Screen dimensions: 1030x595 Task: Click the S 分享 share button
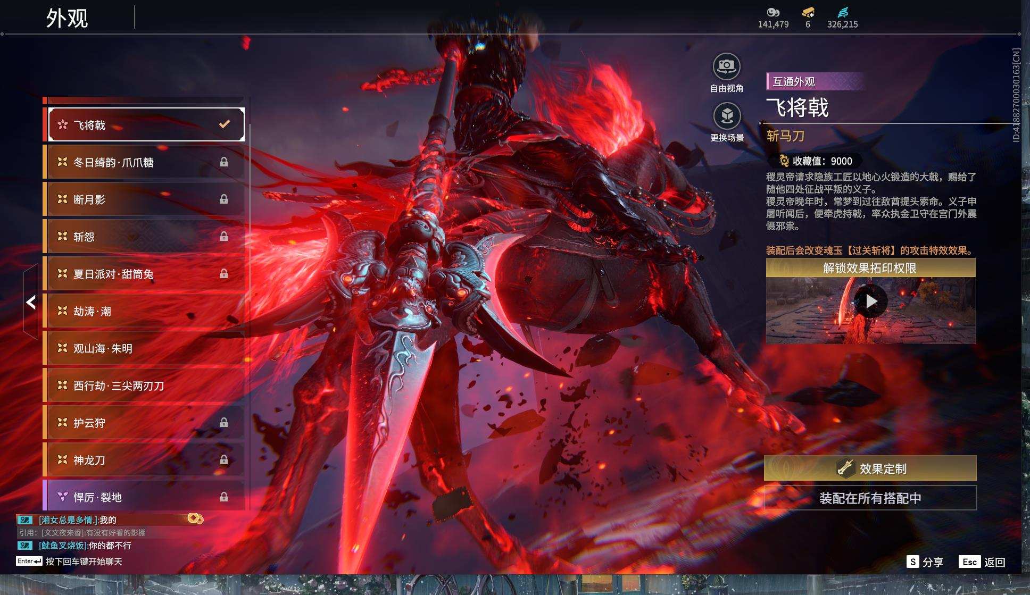(925, 562)
